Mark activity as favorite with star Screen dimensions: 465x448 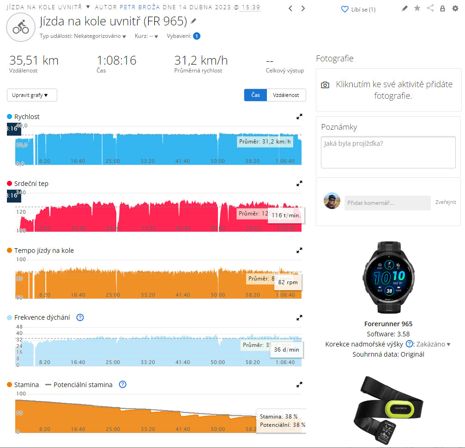pos(417,8)
